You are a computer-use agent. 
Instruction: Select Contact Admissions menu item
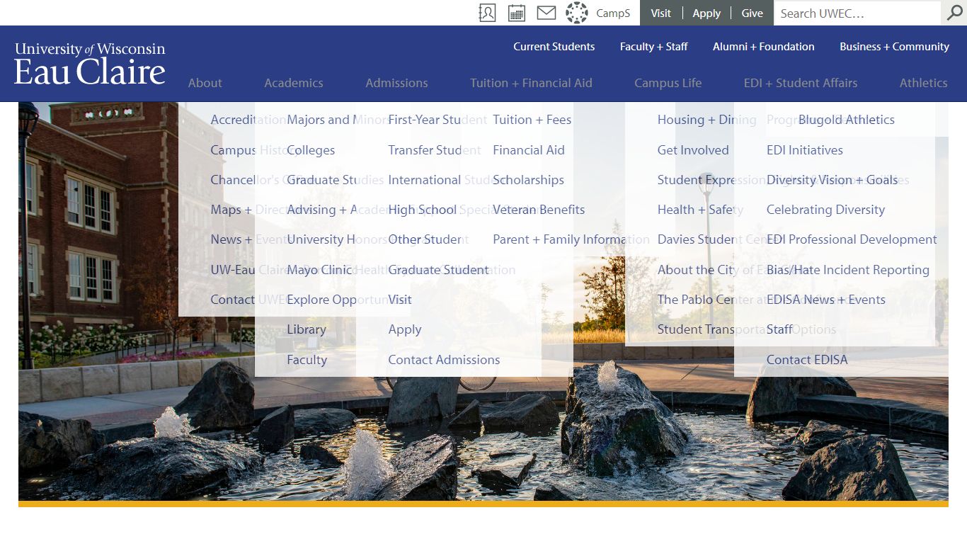444,360
